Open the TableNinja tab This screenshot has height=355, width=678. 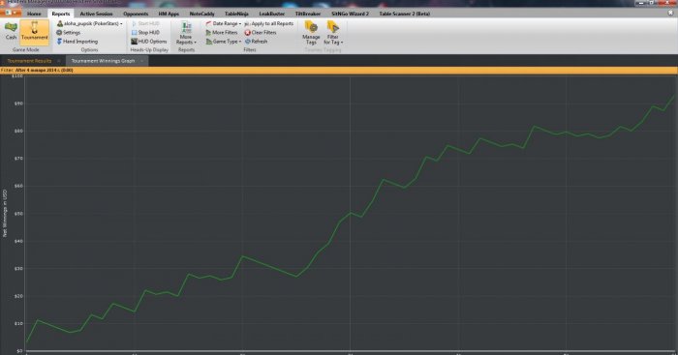coord(236,14)
